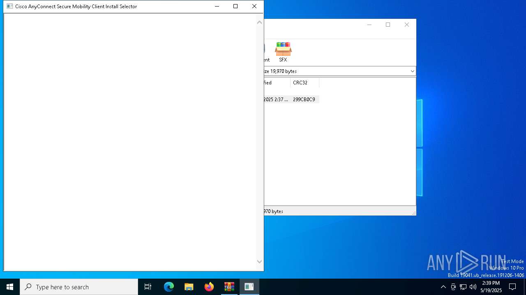Click the taskbar search box
Screen dimensions: 526x295
pyautogui.click(x=79, y=287)
